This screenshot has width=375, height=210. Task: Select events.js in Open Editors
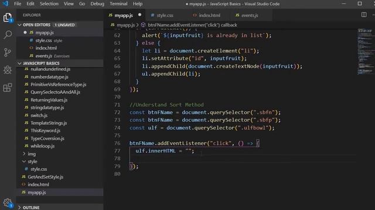(60, 56)
